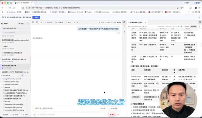
Task: Open the 技能 tab at sidebar bottom
Action: pos(15,115)
